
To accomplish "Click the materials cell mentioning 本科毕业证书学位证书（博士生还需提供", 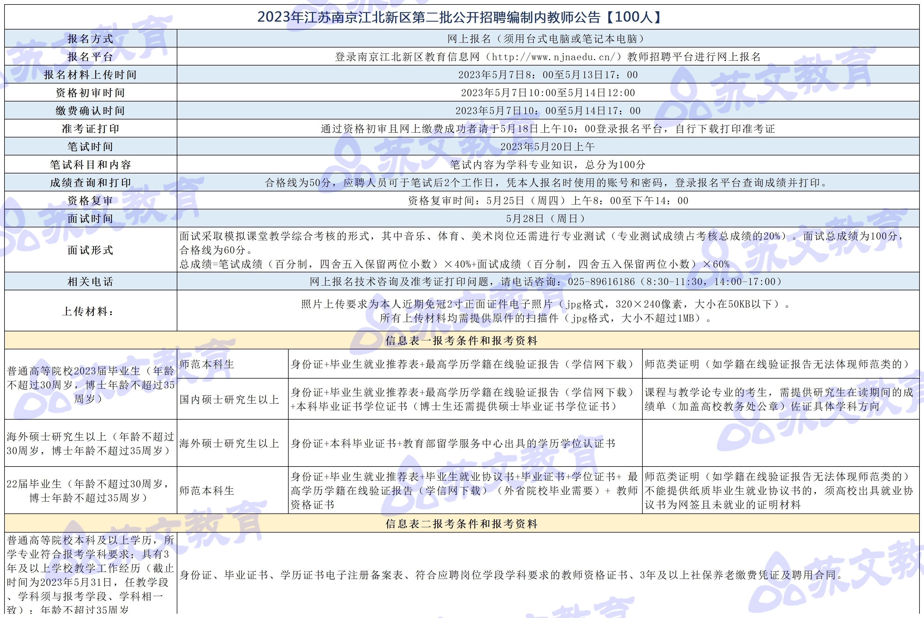I will [x=465, y=399].
